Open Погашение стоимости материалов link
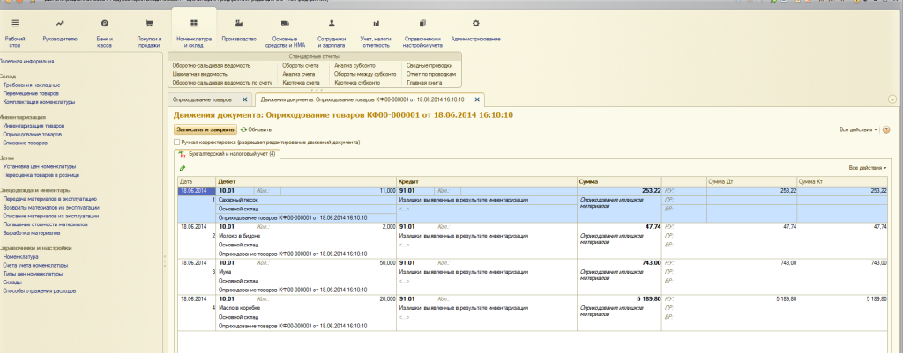The width and height of the screenshot is (903, 353). coord(44,224)
